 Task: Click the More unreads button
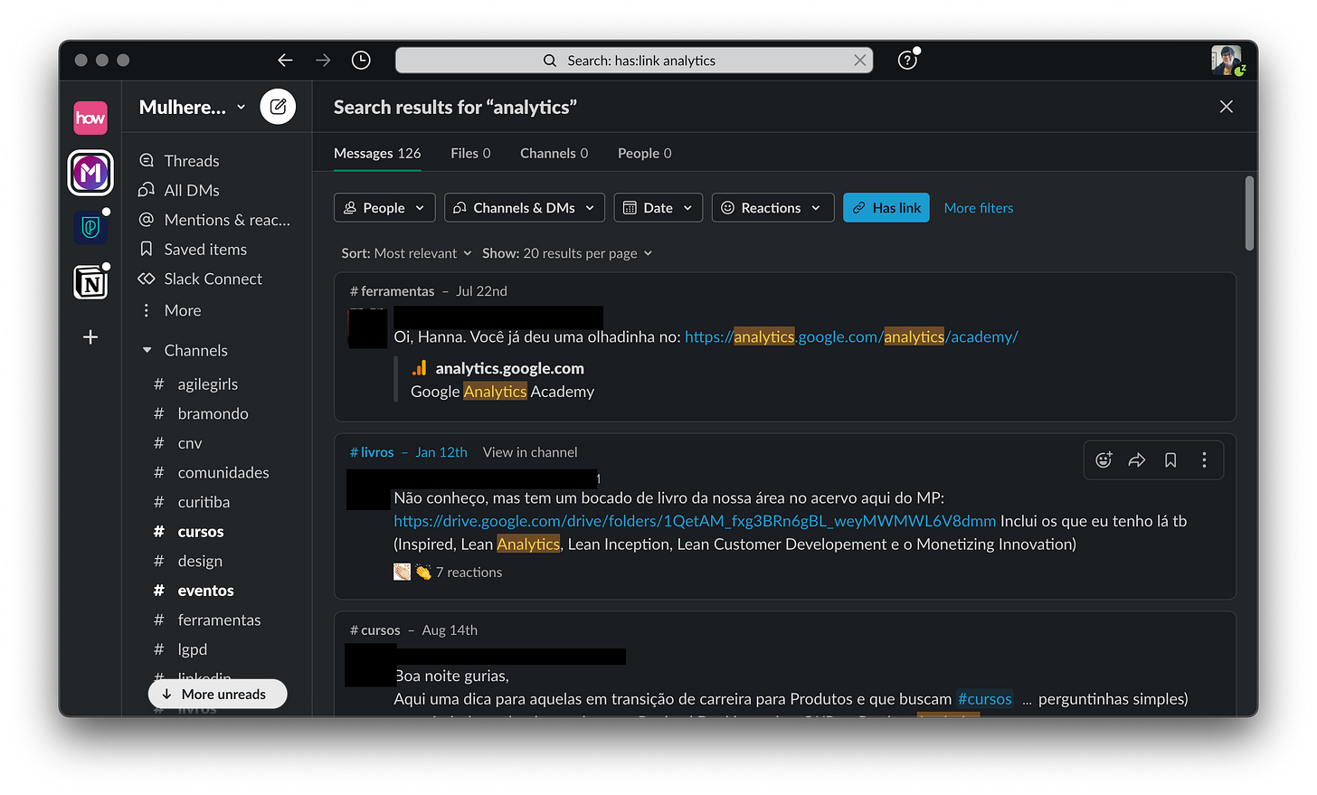point(217,694)
